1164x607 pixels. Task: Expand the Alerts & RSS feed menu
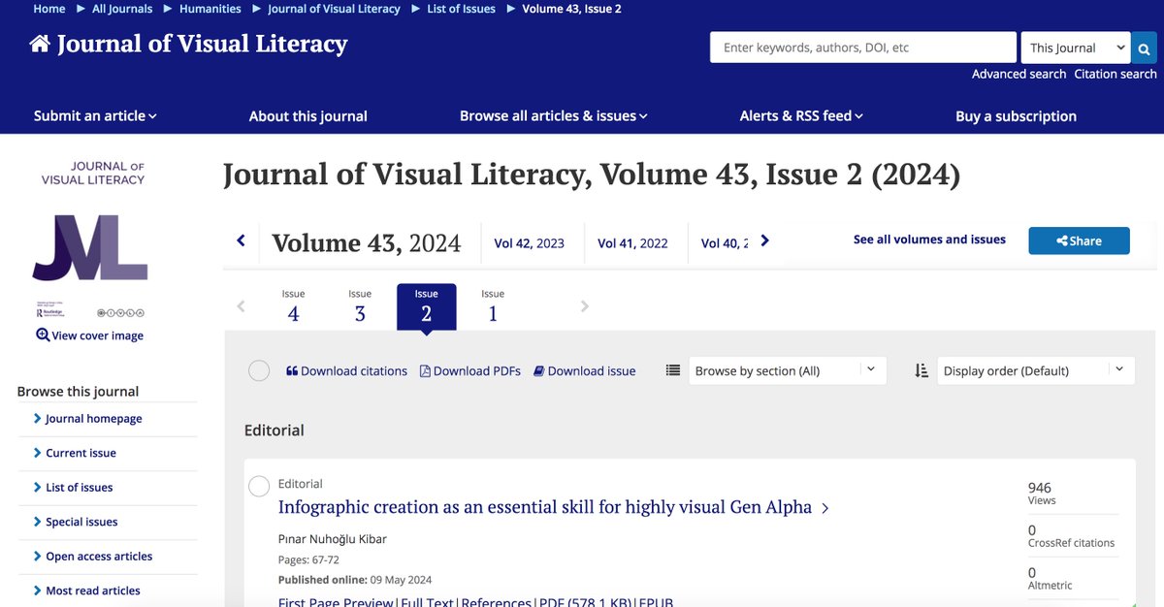tap(801, 115)
